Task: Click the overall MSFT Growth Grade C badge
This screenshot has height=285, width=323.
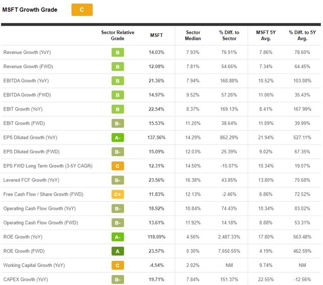Action: (x=82, y=10)
